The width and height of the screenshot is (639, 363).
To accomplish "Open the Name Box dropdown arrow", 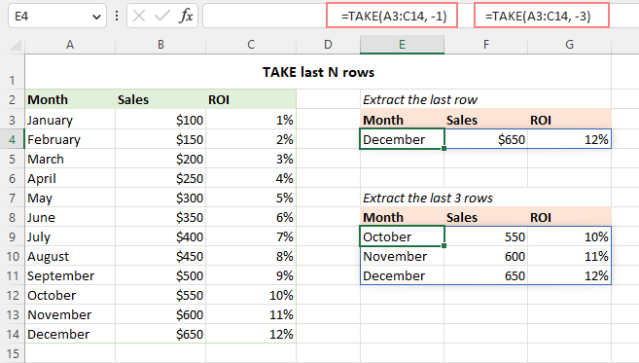I will click(x=96, y=17).
